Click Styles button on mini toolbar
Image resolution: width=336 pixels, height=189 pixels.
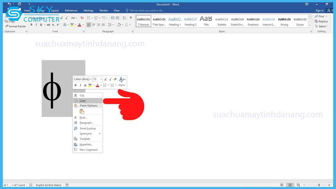[122, 82]
